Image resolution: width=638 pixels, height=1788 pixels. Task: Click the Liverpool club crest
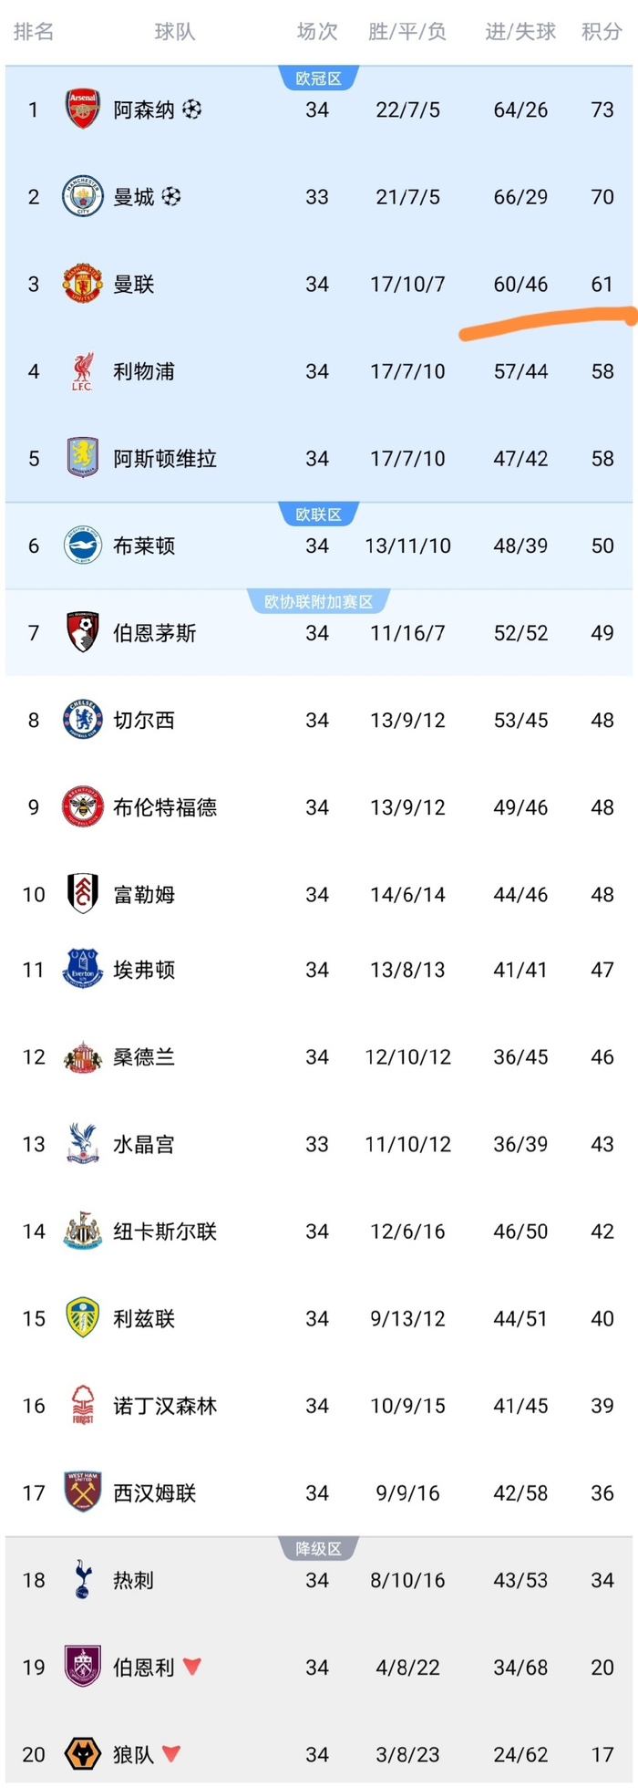[x=82, y=371]
